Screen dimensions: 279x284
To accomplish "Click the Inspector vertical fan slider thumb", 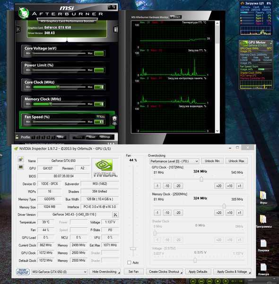I will [x=133, y=248].
